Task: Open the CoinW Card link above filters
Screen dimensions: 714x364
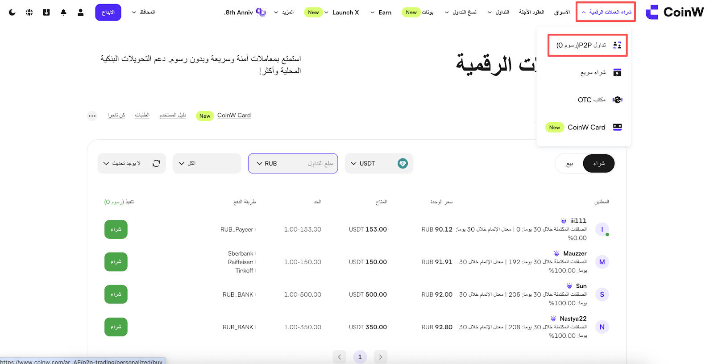Action: tap(234, 116)
